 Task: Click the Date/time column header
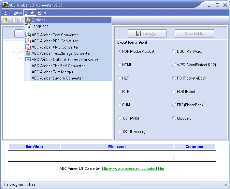tap(34, 147)
